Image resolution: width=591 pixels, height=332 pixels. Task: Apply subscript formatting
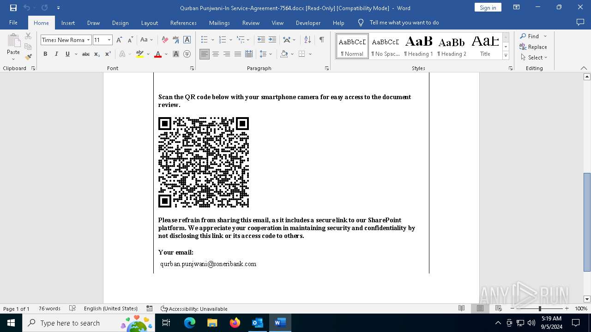point(96,54)
